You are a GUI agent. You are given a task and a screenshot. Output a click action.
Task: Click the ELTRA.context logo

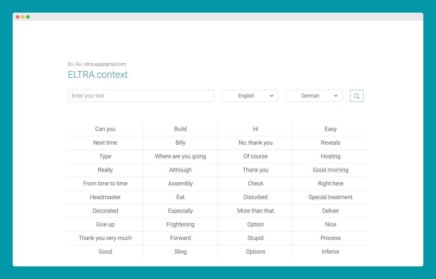pos(98,74)
